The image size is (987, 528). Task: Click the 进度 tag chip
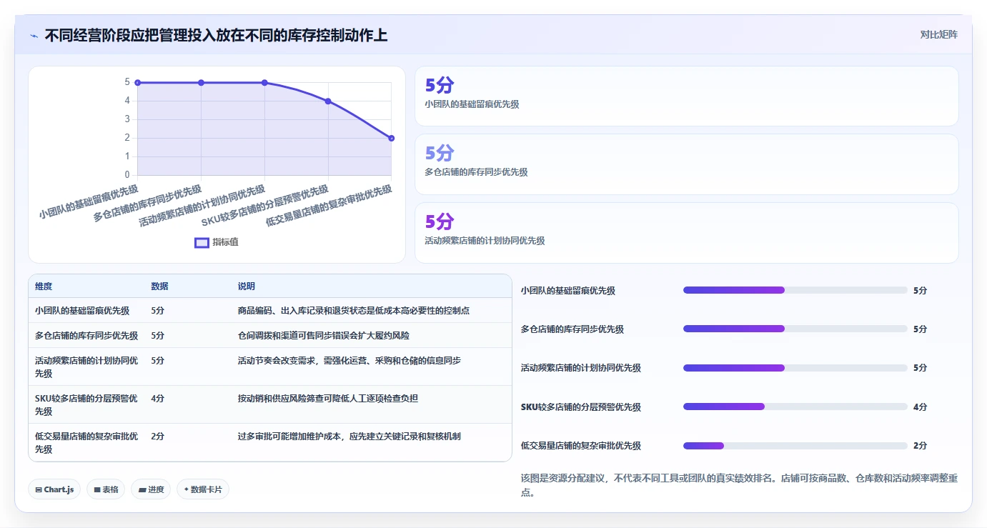coord(151,489)
